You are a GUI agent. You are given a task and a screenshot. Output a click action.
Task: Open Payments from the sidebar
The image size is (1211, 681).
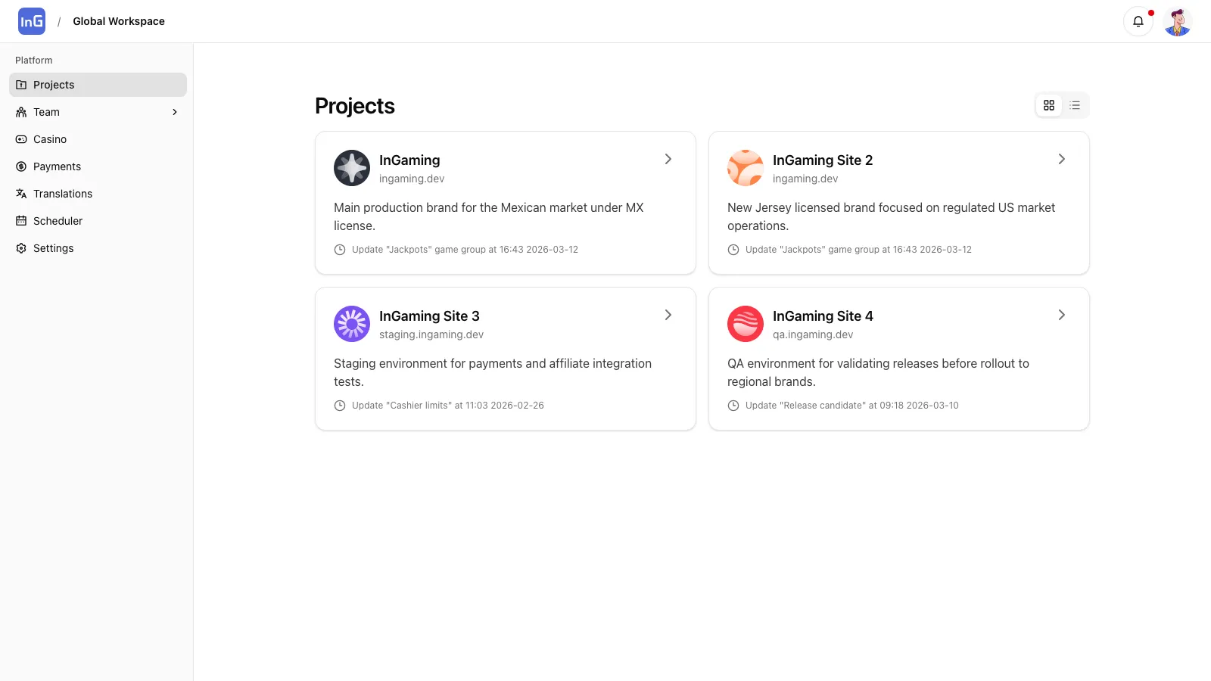(x=57, y=166)
